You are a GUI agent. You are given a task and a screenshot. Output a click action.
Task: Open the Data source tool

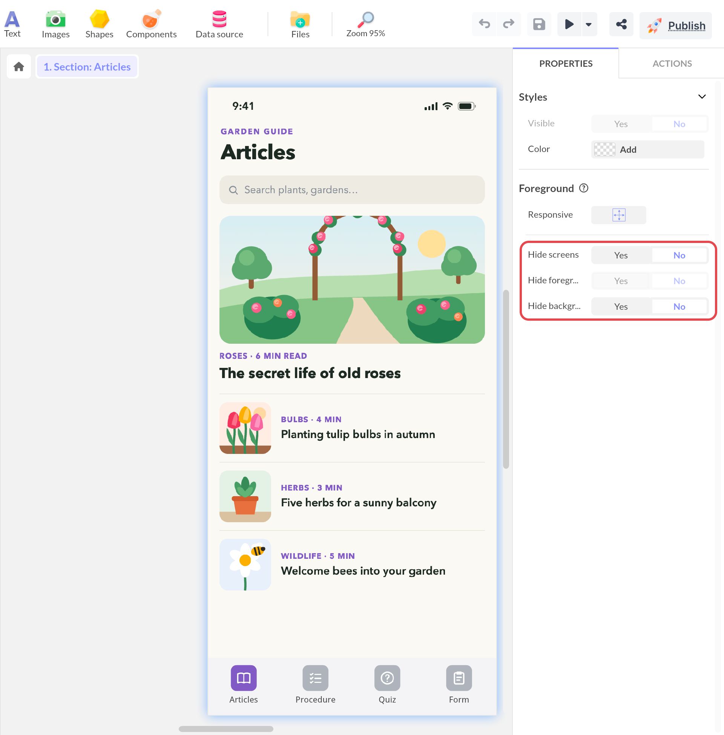219,25
